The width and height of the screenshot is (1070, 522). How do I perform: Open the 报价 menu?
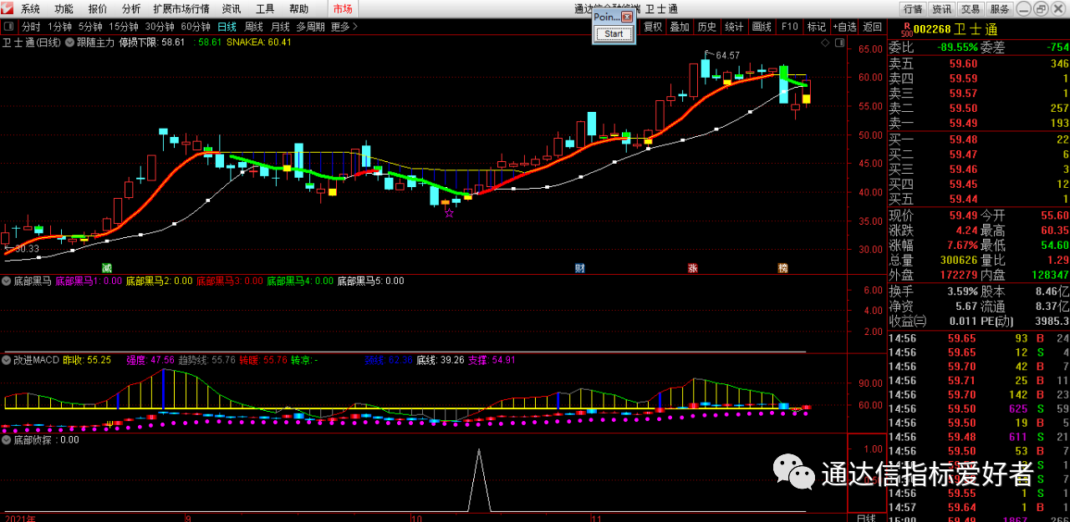tap(98, 9)
